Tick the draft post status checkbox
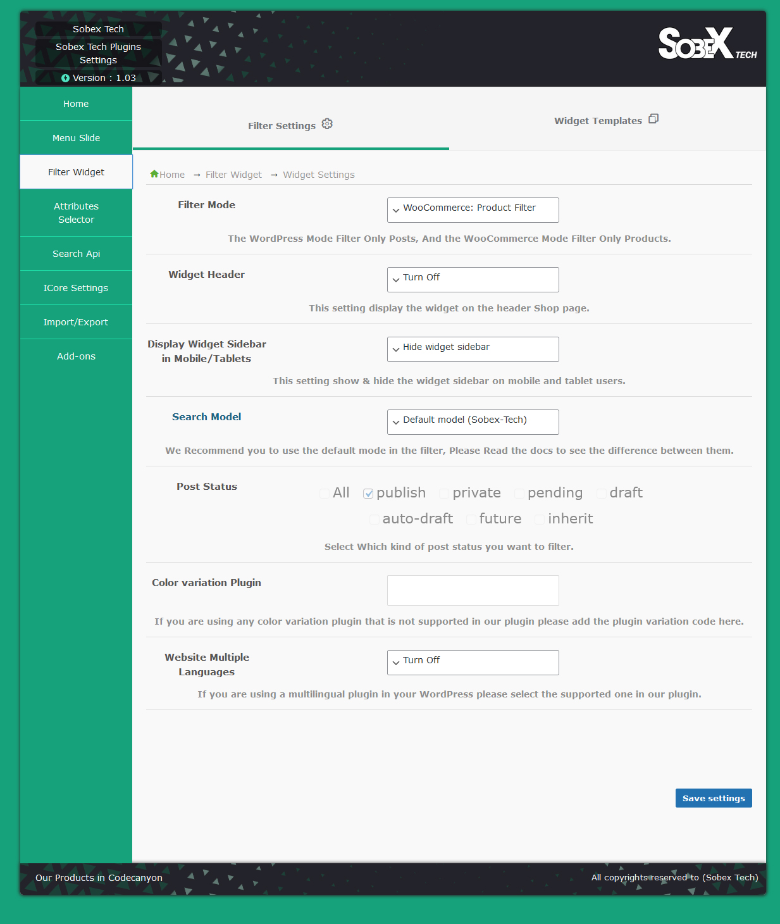The height and width of the screenshot is (924, 780). (602, 494)
